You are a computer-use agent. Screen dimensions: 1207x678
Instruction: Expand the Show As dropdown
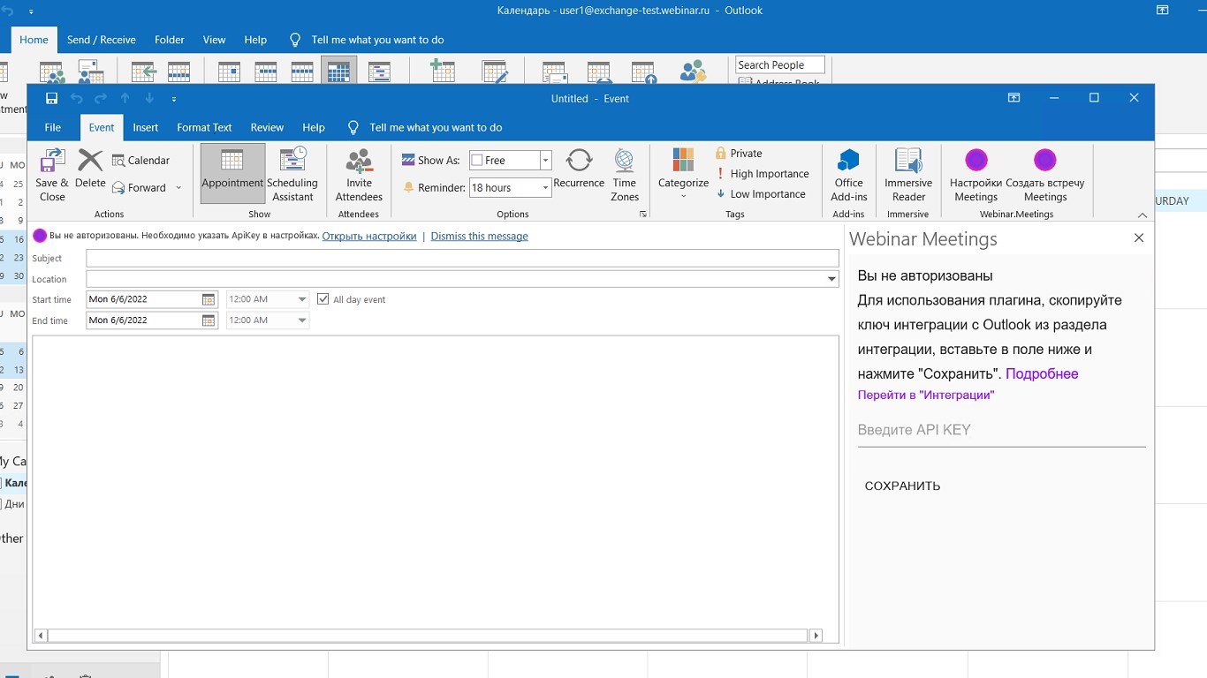(x=546, y=161)
